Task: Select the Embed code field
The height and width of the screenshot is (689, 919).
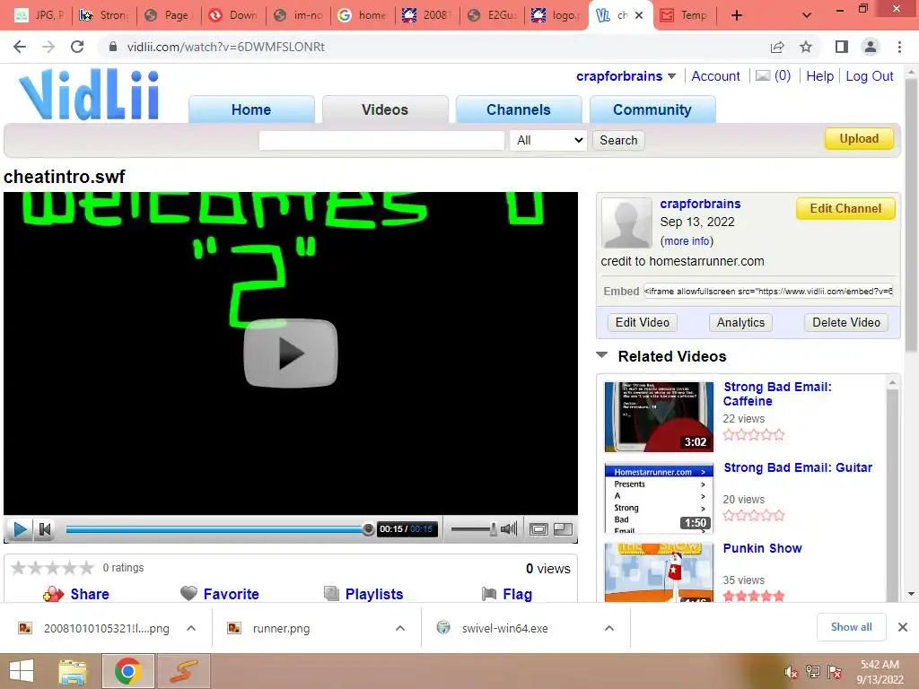Action: pos(768,292)
